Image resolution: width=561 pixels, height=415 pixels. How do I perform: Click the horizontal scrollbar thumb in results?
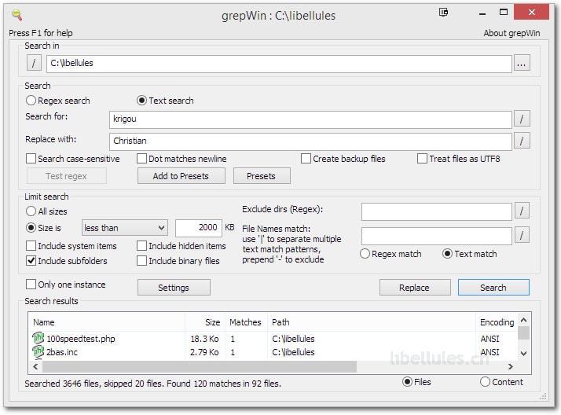(x=200, y=366)
